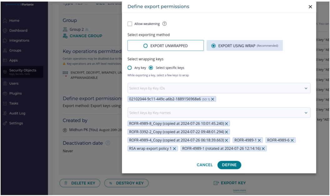
Task: Remove the ROFR-3392-2_Copy key chip
Action: click(227, 132)
